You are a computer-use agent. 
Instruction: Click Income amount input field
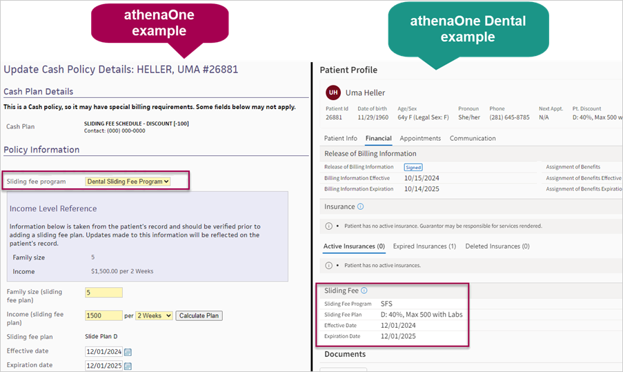(x=103, y=315)
